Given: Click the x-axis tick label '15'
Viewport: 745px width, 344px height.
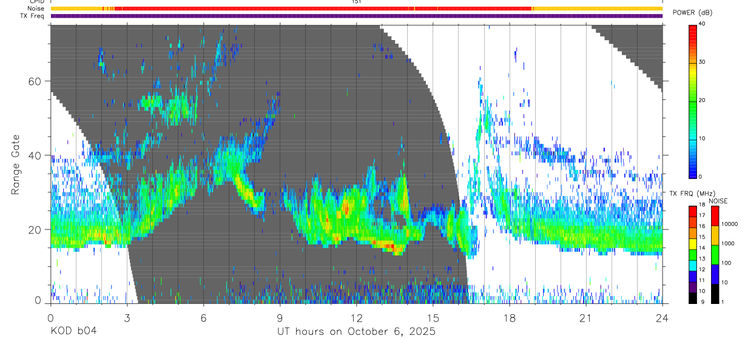Looking at the screenshot, I should [433, 317].
